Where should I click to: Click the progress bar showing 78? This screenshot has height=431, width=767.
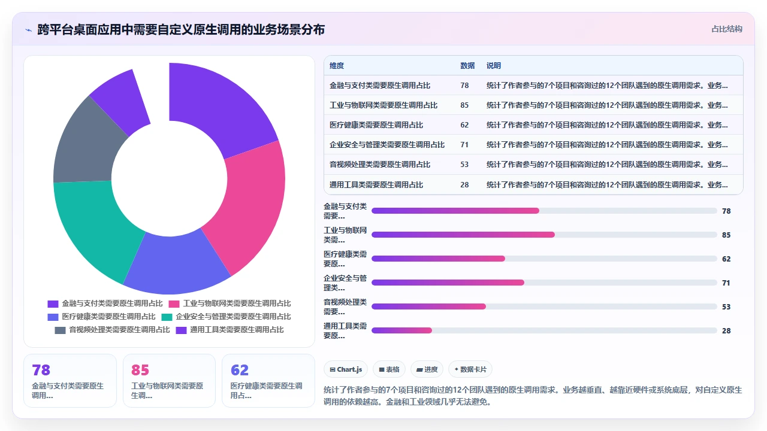[x=544, y=211]
